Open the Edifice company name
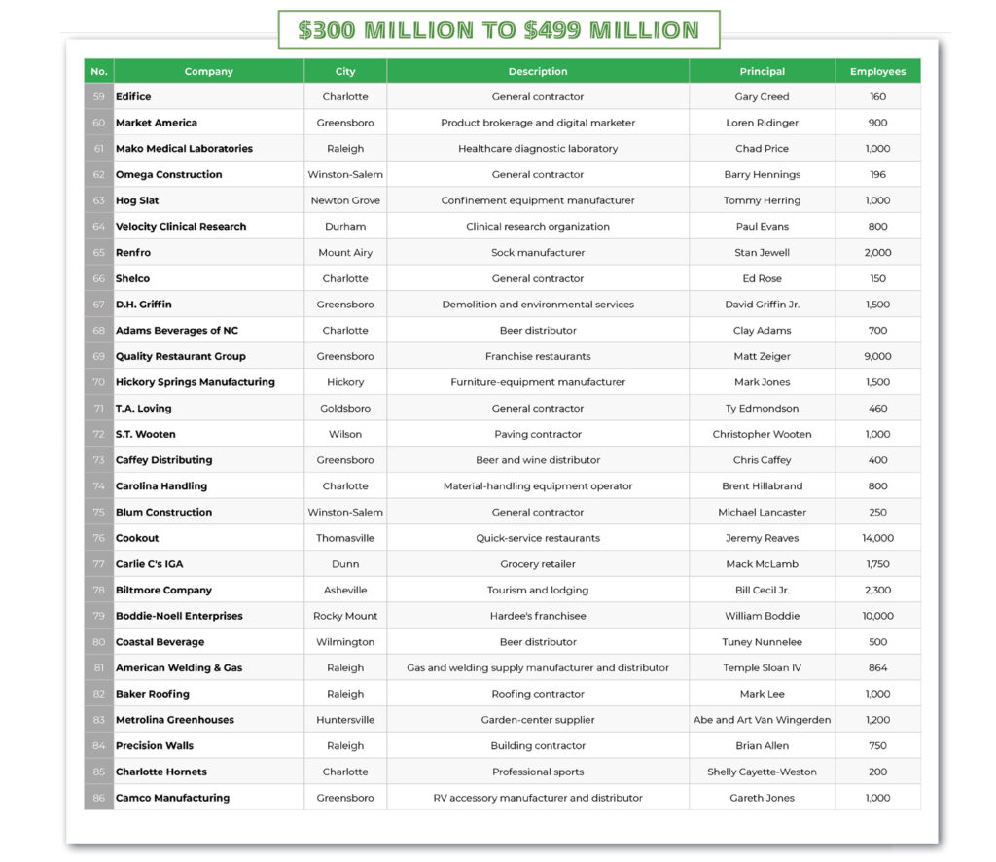Screen dimensions: 996x862 coord(133,97)
